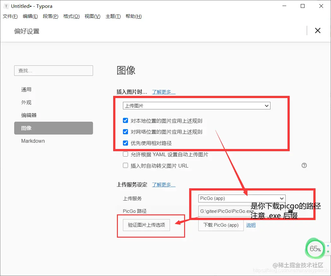The height and width of the screenshot is (276, 331).
Task: Open the 上传服务 PicGo (app) dropdown
Action: [x=241, y=198]
